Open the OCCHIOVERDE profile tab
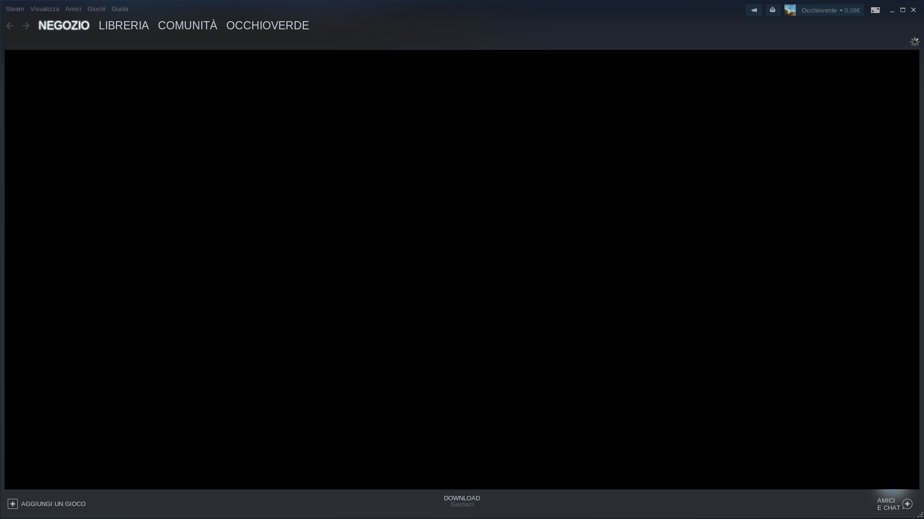Viewport: 924px width, 519px height. [268, 25]
